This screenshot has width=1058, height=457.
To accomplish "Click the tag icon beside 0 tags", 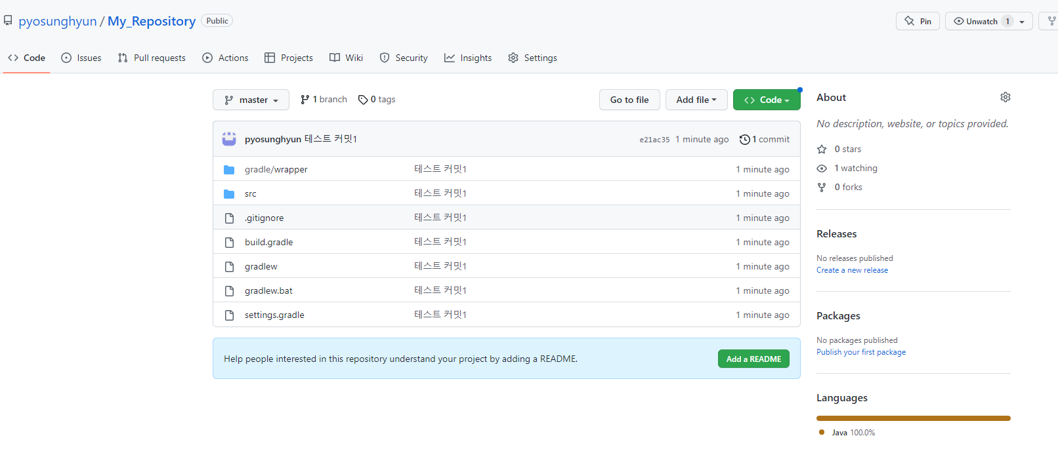I will (x=363, y=100).
